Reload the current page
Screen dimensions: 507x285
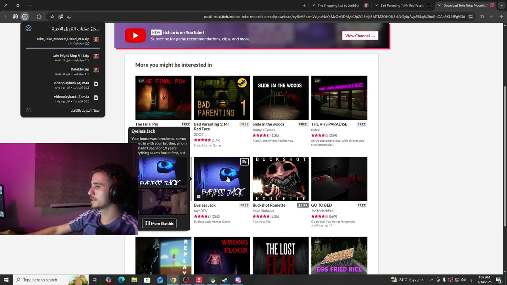482,17
